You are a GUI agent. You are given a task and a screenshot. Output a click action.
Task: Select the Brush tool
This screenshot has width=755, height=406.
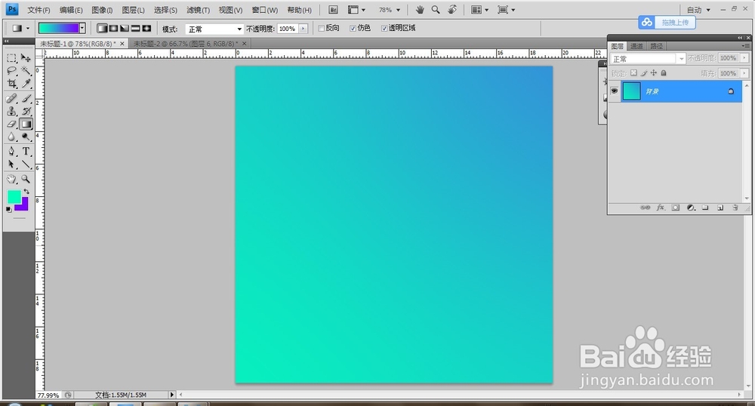pos(26,99)
